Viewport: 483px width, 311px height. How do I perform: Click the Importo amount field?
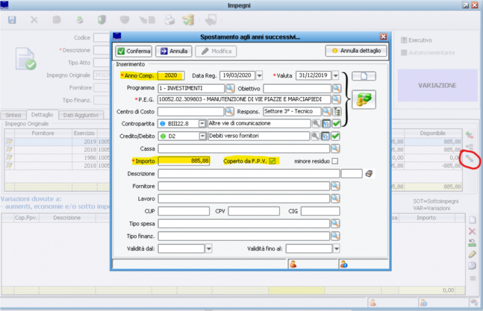[x=184, y=161]
